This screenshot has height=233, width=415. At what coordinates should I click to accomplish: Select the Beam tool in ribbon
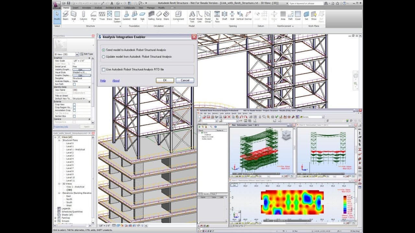click(65, 16)
